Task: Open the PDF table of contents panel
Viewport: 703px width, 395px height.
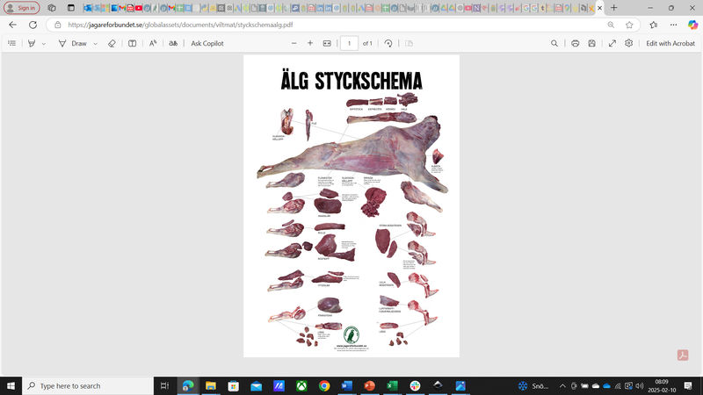Action: (11, 43)
